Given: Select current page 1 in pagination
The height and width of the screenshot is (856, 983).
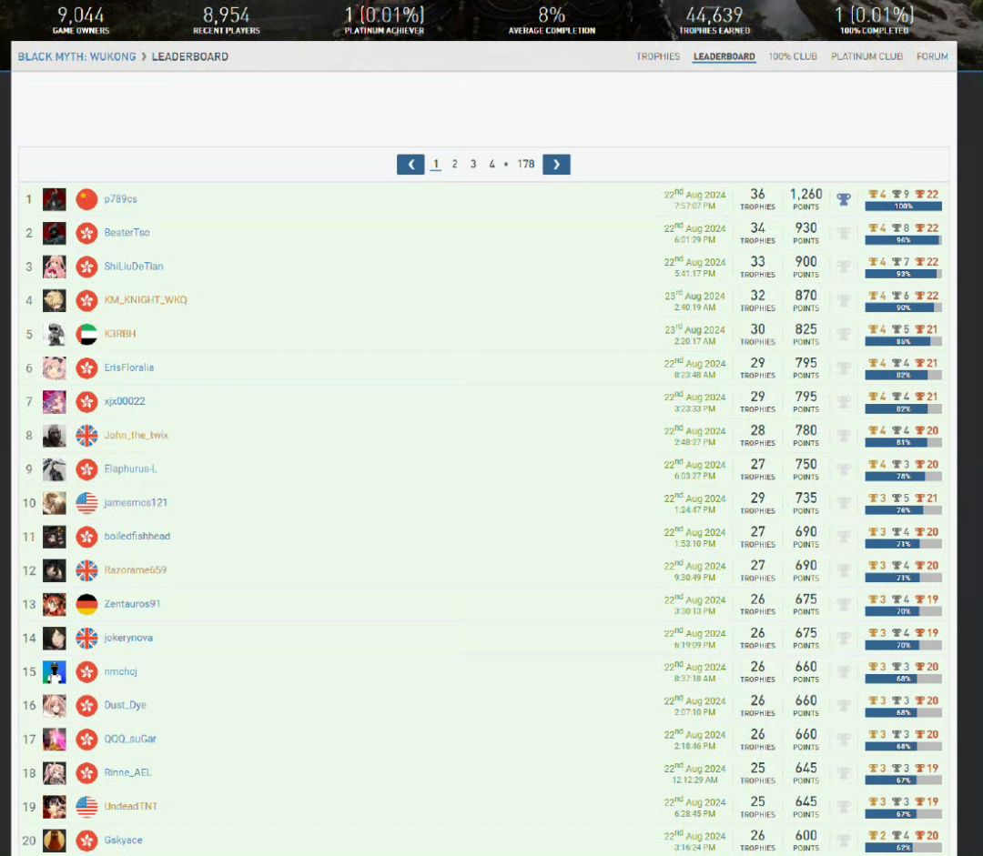Looking at the screenshot, I should (x=436, y=164).
